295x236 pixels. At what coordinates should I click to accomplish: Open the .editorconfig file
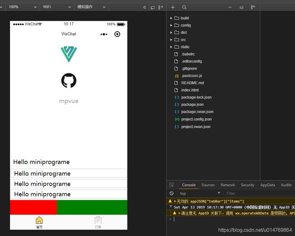192,61
